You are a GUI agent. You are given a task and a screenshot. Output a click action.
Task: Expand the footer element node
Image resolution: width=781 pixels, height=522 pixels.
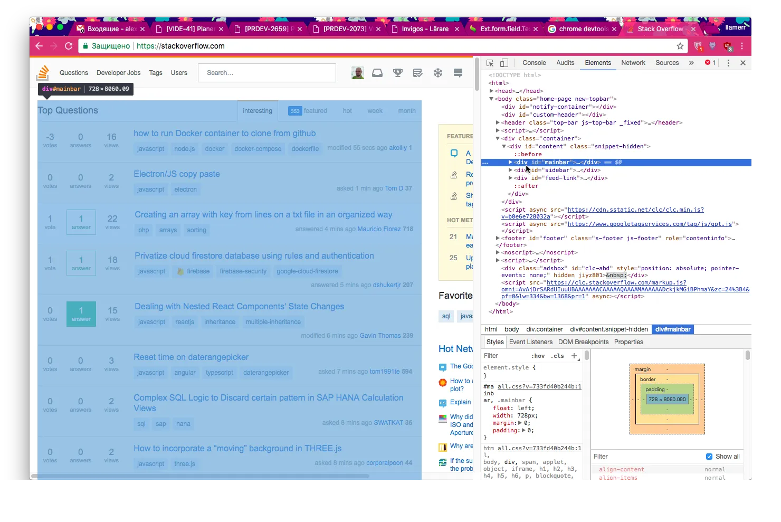498,238
